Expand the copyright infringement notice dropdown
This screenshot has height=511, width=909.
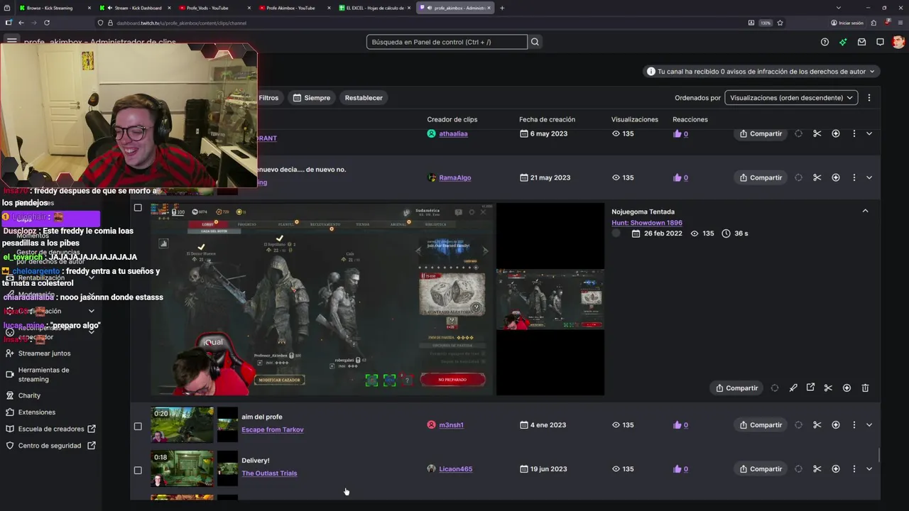coord(761,72)
